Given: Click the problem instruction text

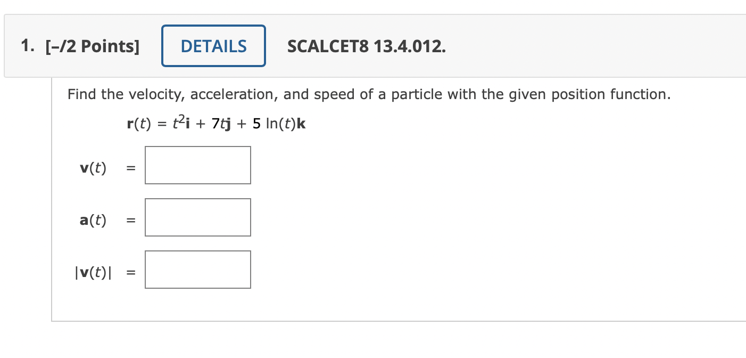Looking at the screenshot, I should [x=368, y=94].
